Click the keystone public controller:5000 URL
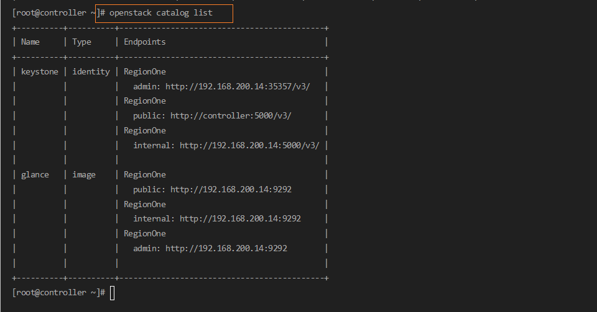Screen dimensions: 597x312 (x=230, y=115)
